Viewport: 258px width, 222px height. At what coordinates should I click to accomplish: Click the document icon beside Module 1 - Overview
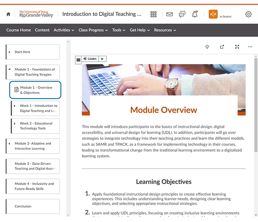[16, 89]
